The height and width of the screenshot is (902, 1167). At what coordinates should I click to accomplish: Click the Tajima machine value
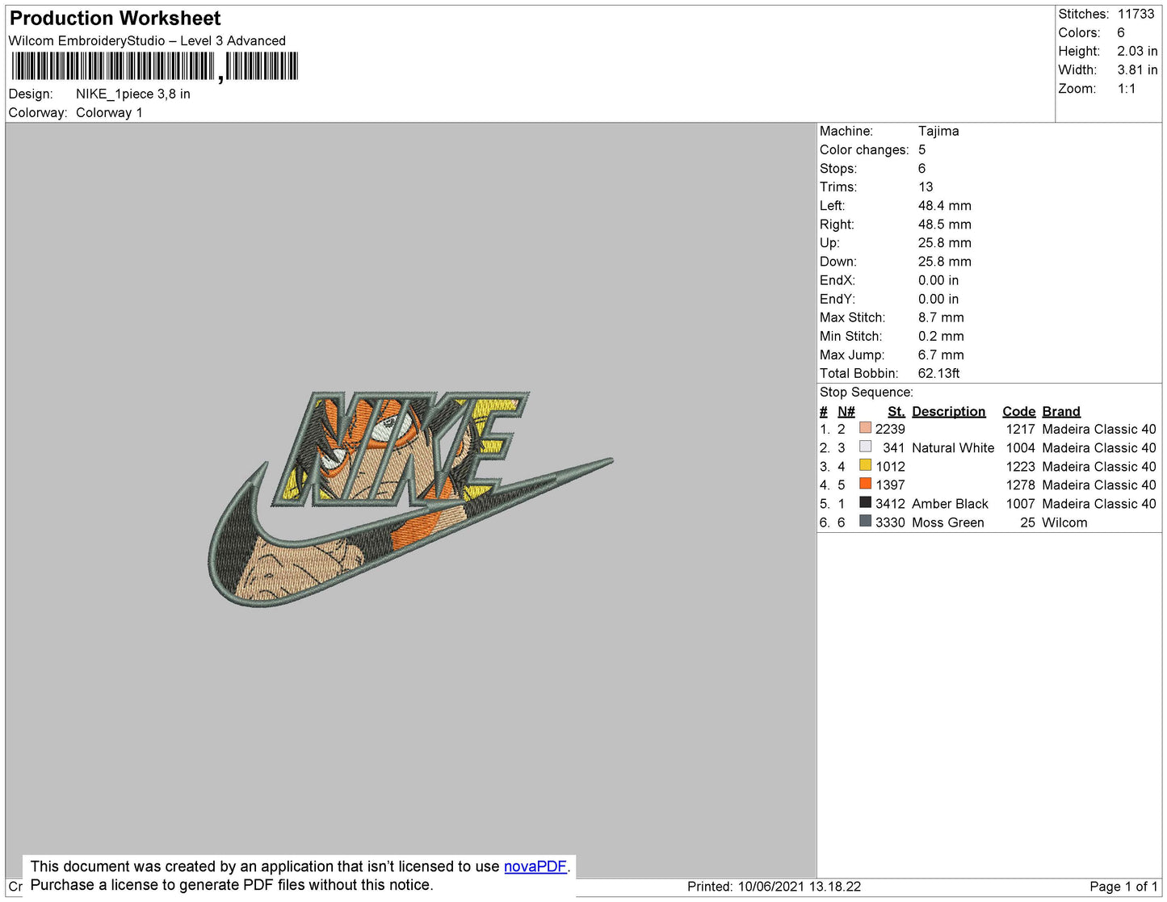938,131
